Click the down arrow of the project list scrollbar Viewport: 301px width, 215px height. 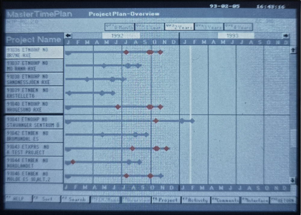[x=293, y=180]
